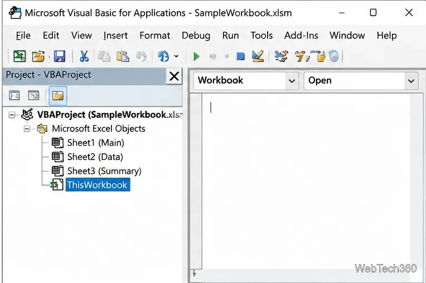Open the Workbook object dropdown
426x283 pixels.
(292, 81)
